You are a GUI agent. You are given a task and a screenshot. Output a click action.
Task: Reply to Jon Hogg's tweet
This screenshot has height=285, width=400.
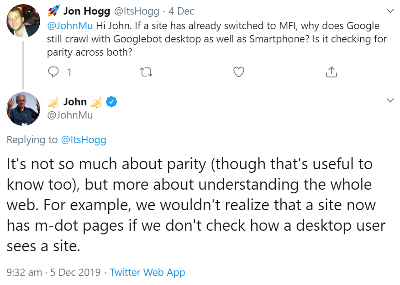tap(54, 72)
